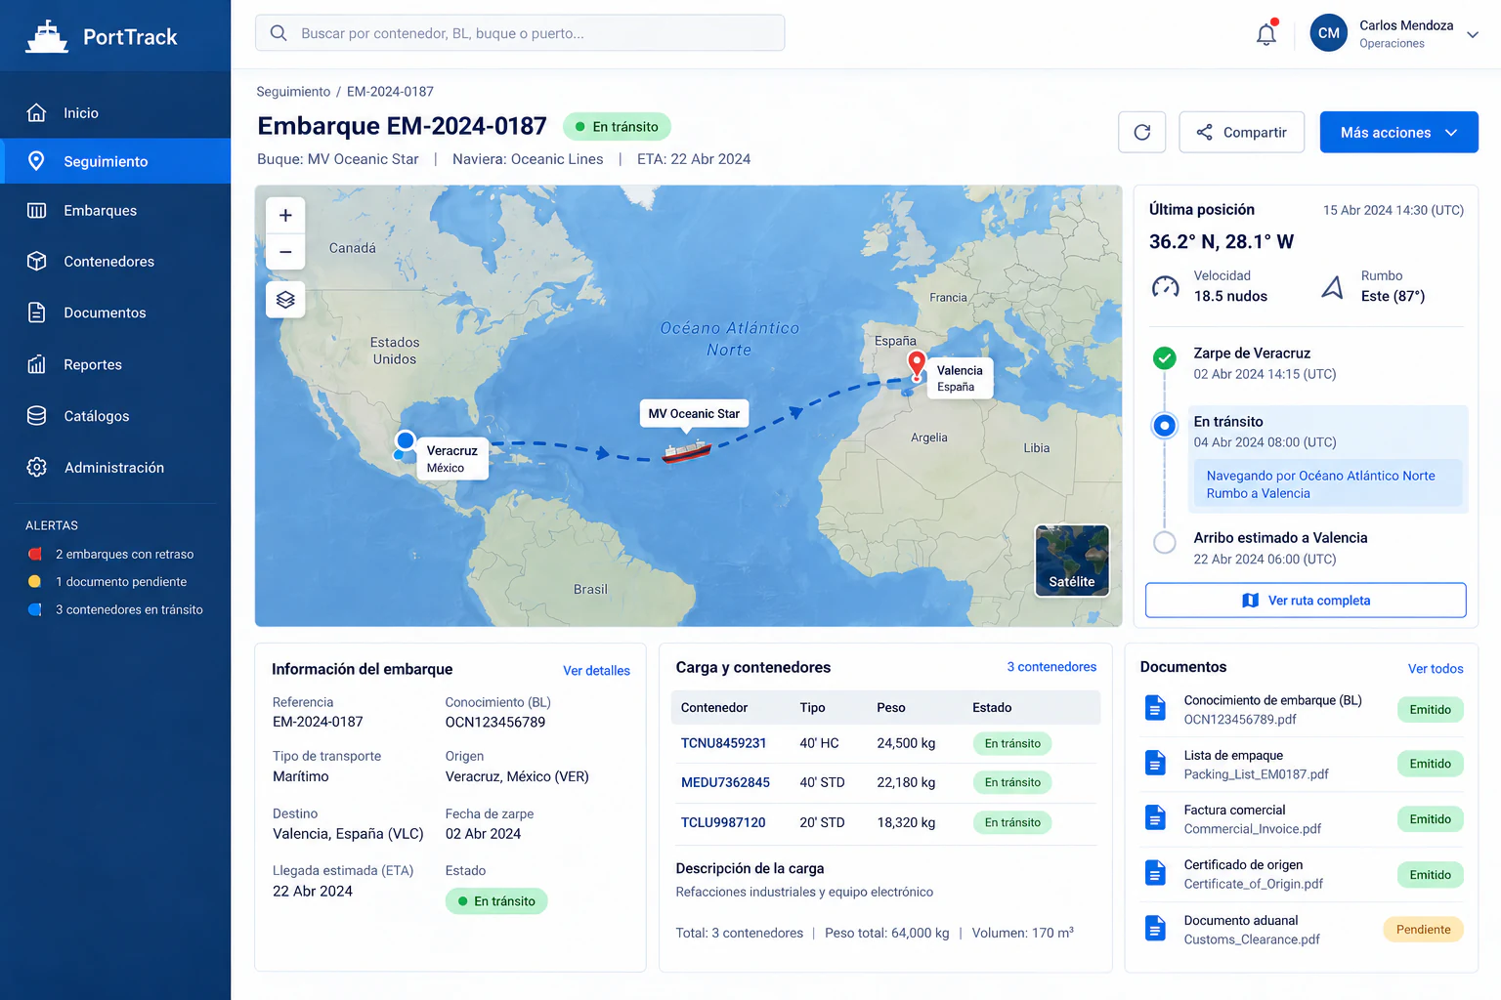
Task: Open Catálogos in sidebar
Action: point(115,416)
